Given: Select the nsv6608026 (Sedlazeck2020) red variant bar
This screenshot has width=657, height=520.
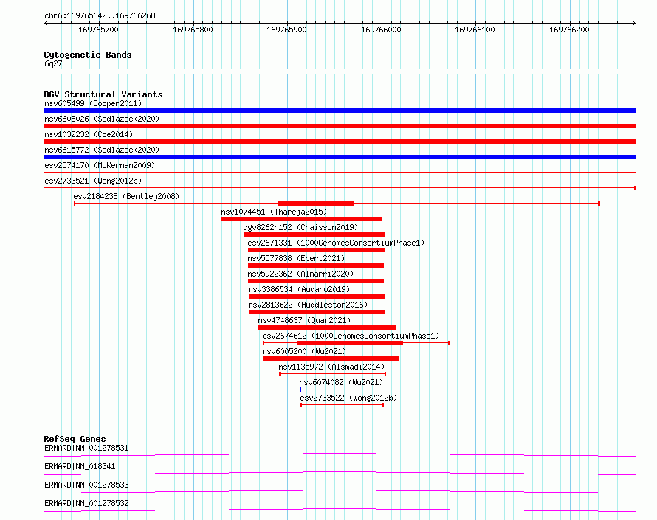Looking at the screenshot, I should pos(340,126).
